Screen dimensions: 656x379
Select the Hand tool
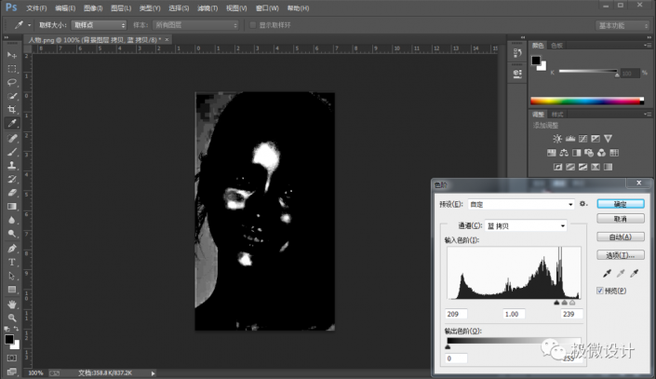pos(12,304)
